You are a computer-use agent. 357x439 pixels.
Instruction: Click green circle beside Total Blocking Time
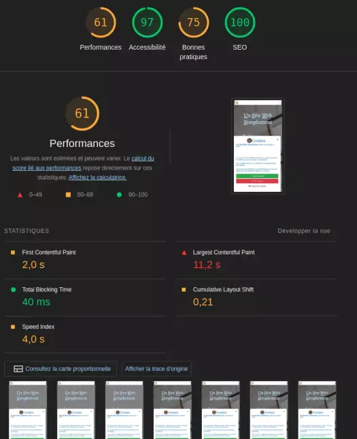tap(13, 289)
